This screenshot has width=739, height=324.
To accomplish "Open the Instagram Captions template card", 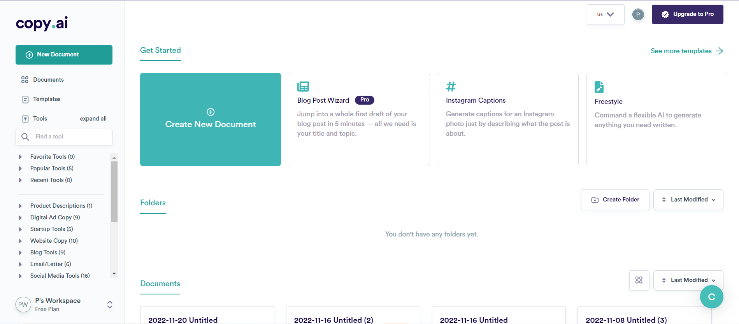I will click(508, 119).
